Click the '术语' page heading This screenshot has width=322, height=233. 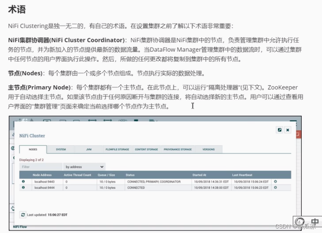[17, 9]
